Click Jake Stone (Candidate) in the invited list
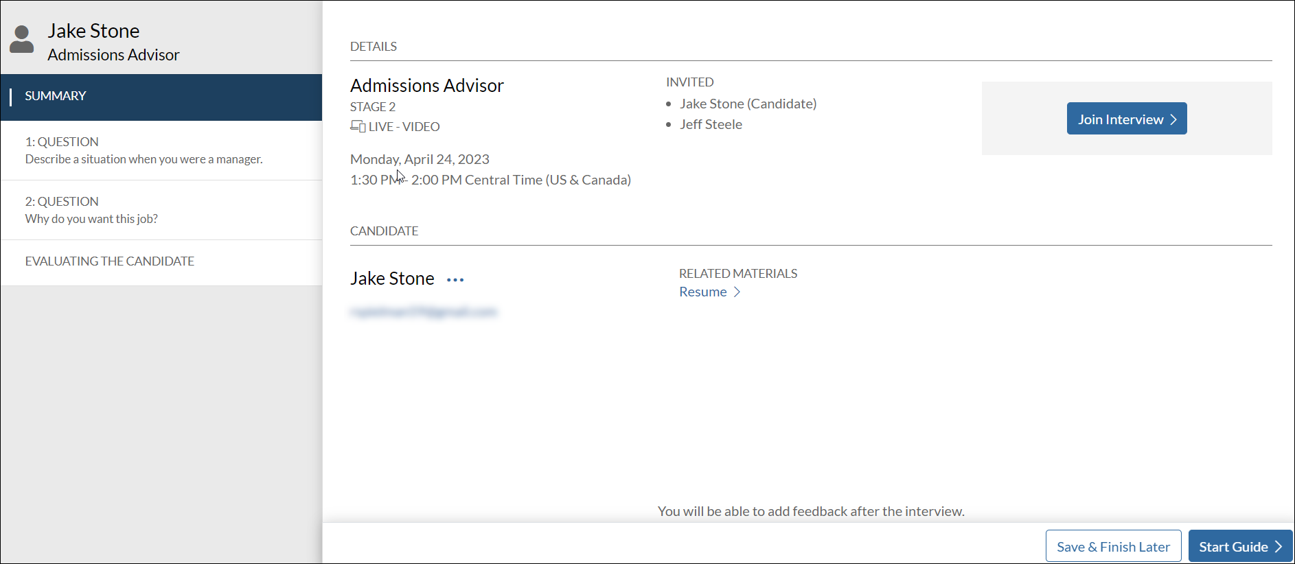This screenshot has height=564, width=1295. (x=748, y=104)
